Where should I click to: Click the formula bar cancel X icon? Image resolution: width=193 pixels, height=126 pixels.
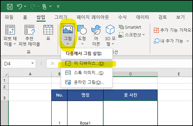point(53,64)
